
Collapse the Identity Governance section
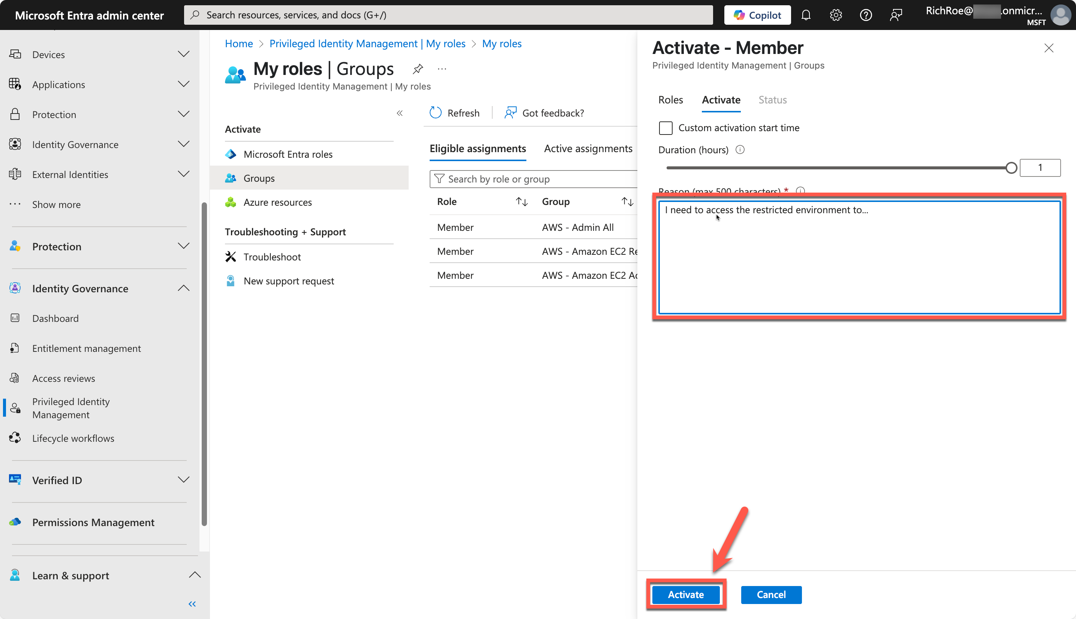183,288
